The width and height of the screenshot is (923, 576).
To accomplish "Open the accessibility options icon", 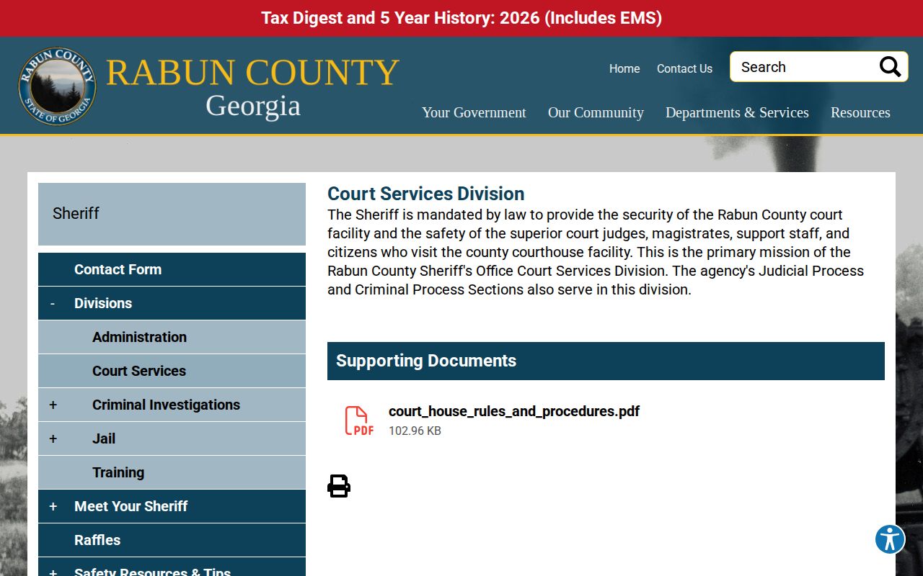I will pos(890,539).
